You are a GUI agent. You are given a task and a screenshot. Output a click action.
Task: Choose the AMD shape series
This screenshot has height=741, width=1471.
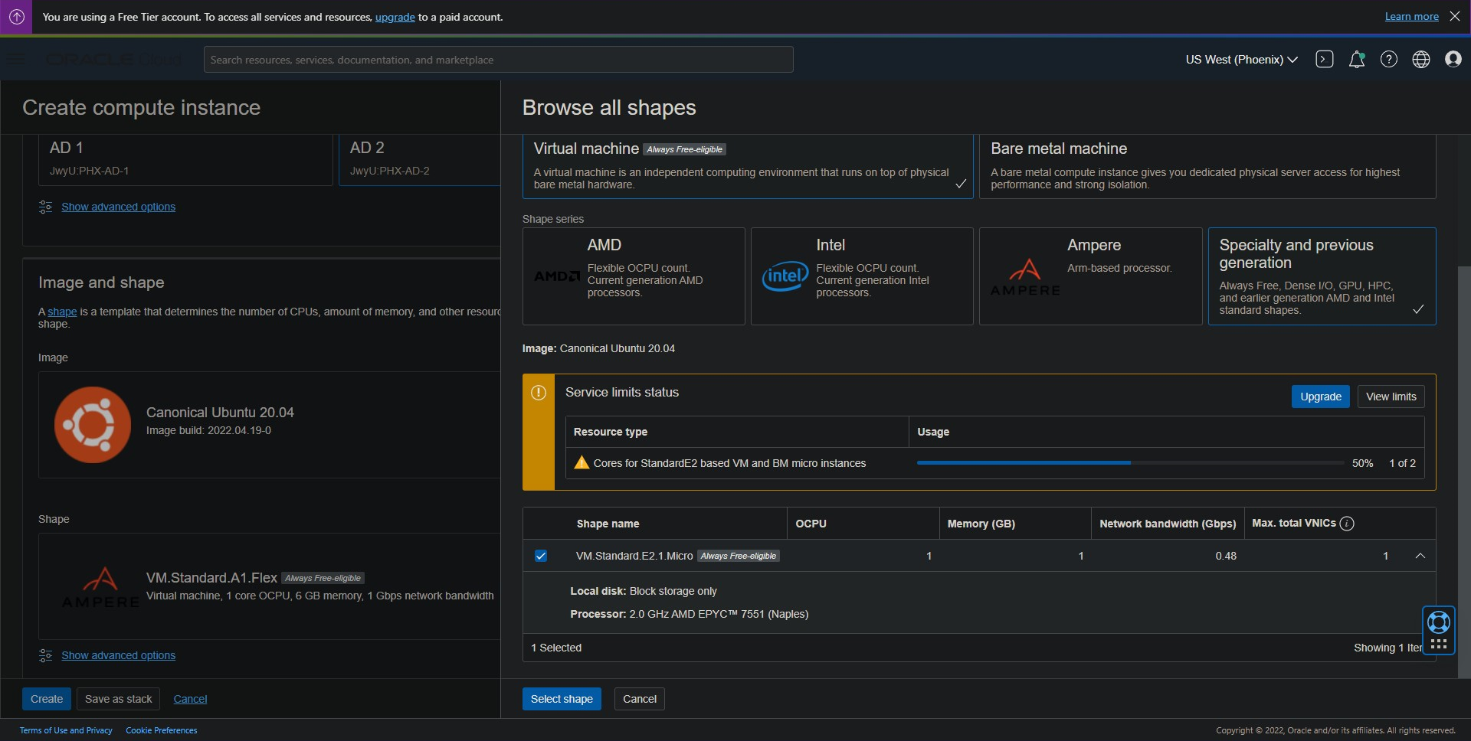[634, 276]
